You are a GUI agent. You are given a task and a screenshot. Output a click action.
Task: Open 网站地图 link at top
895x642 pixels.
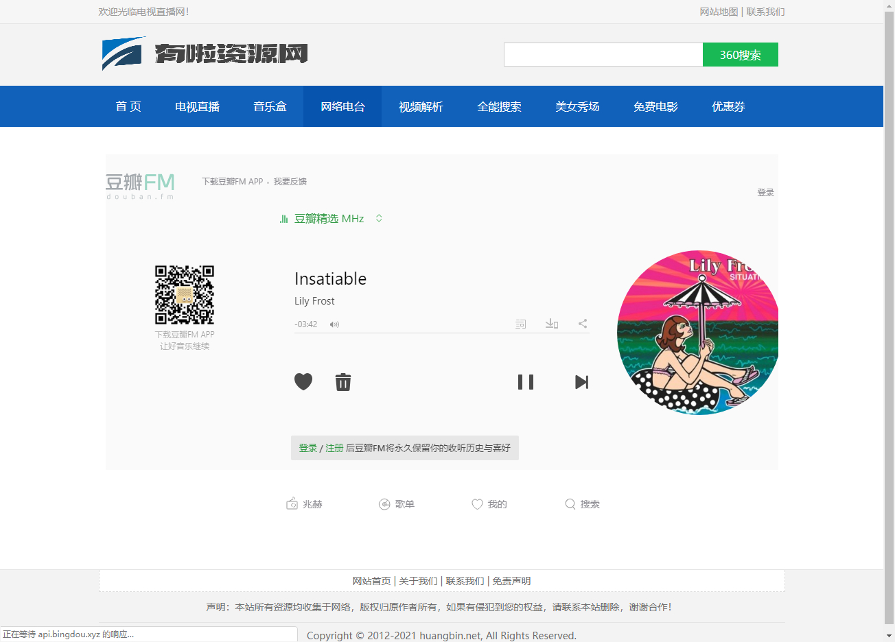[x=719, y=12]
